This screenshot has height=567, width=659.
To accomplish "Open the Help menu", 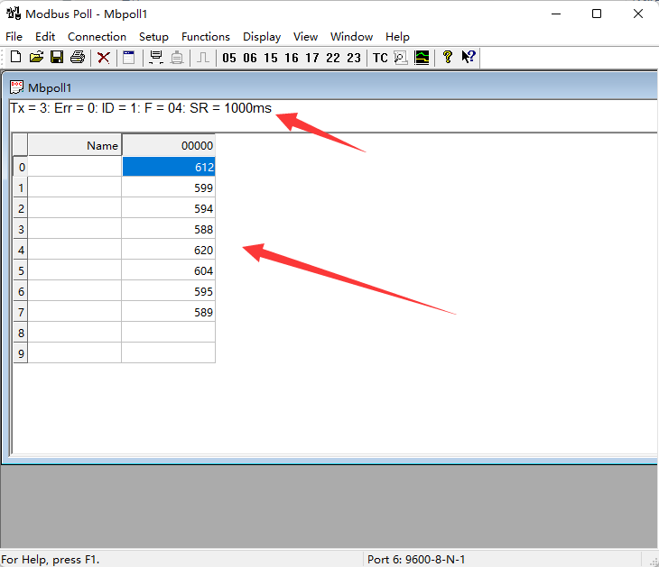I will click(397, 37).
